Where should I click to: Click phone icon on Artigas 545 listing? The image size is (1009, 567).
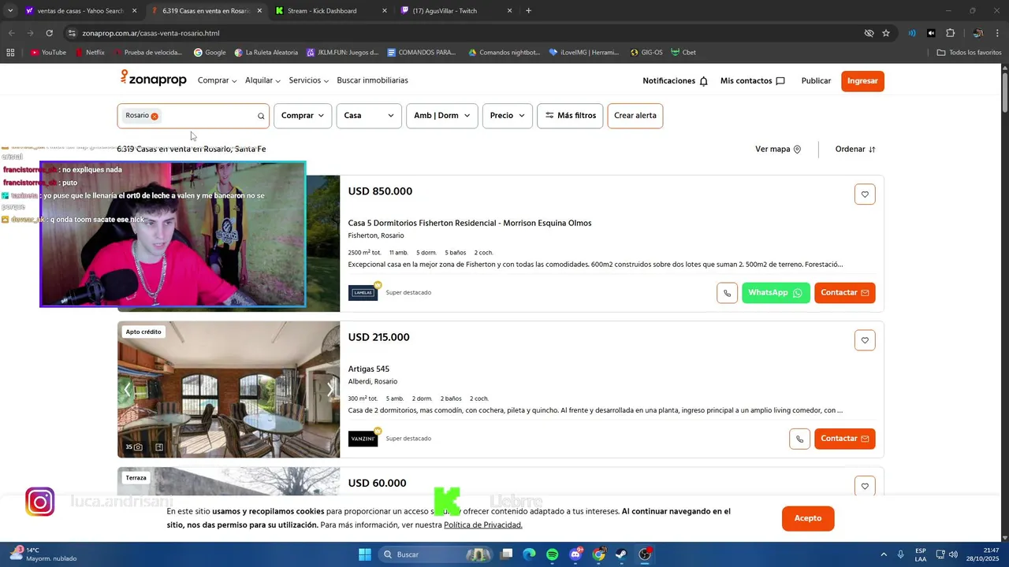799,439
